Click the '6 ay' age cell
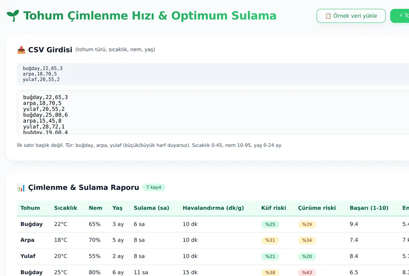 pos(118,272)
